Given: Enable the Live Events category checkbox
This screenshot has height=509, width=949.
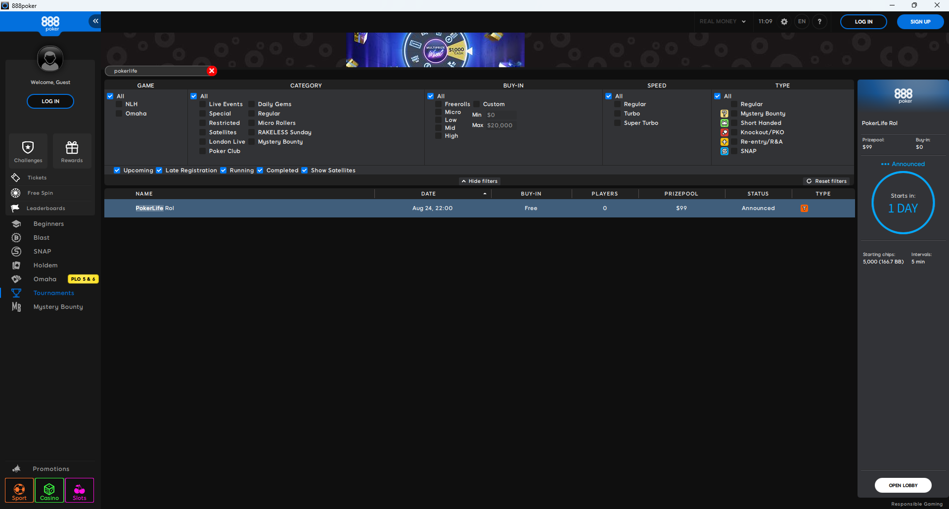Looking at the screenshot, I should [203, 104].
